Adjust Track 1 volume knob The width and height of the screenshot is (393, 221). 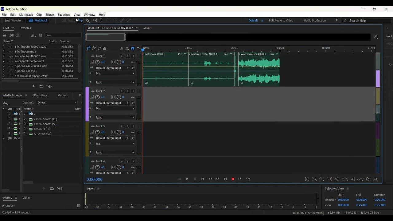(x=97, y=62)
